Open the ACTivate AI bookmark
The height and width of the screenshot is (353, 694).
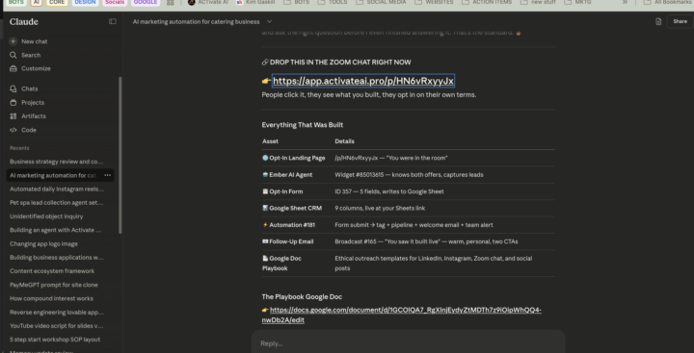[208, 2]
